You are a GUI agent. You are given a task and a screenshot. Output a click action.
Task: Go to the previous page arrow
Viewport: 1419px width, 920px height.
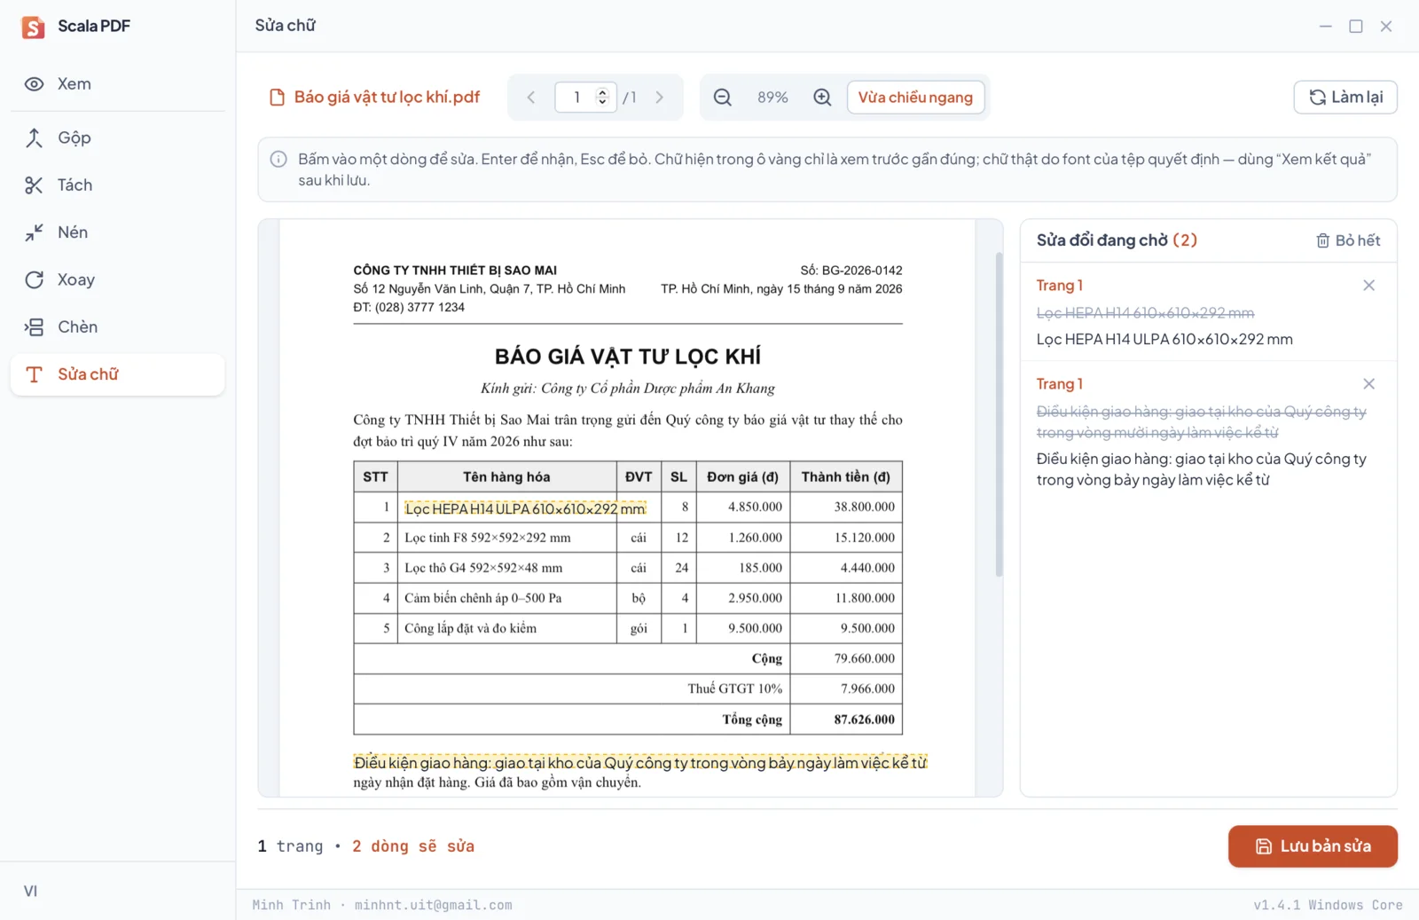(531, 98)
